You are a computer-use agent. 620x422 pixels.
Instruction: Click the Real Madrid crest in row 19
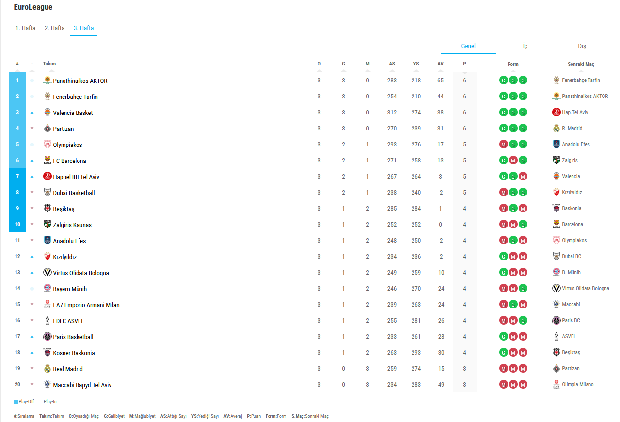pos(47,369)
